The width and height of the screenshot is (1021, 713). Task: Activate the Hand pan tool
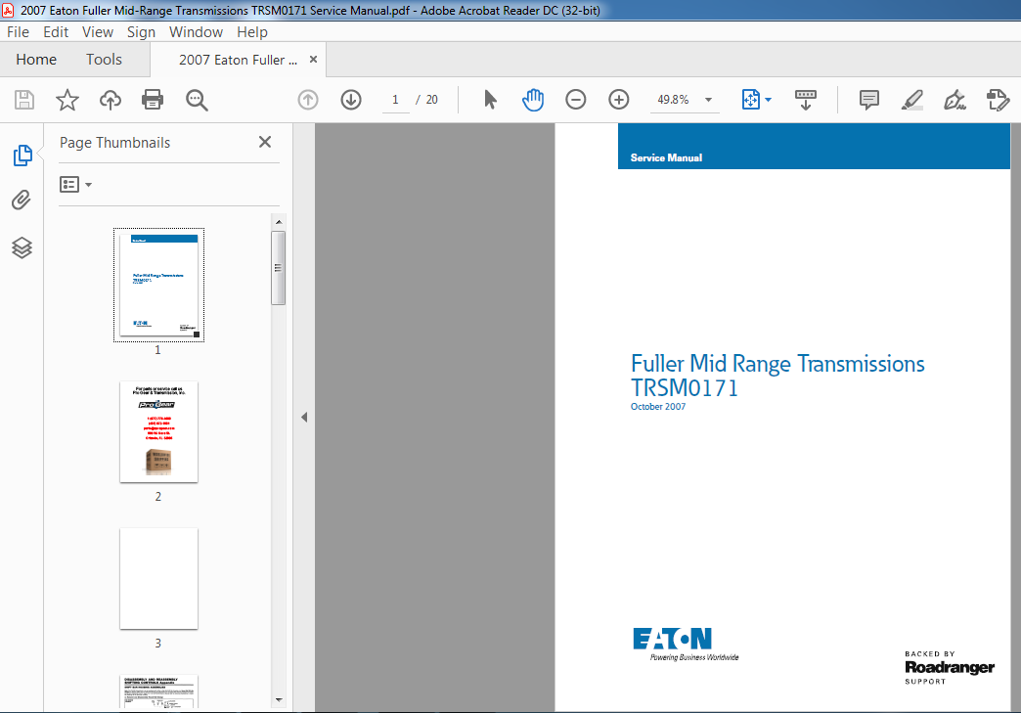[533, 100]
